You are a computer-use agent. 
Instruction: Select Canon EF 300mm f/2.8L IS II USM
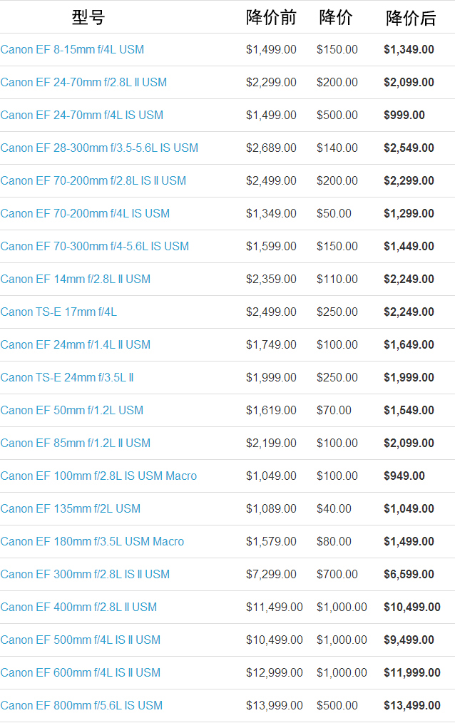click(x=85, y=575)
